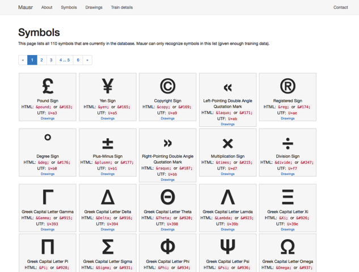Open the Contact page link
The height and width of the screenshot is (272, 359).
(340, 7)
